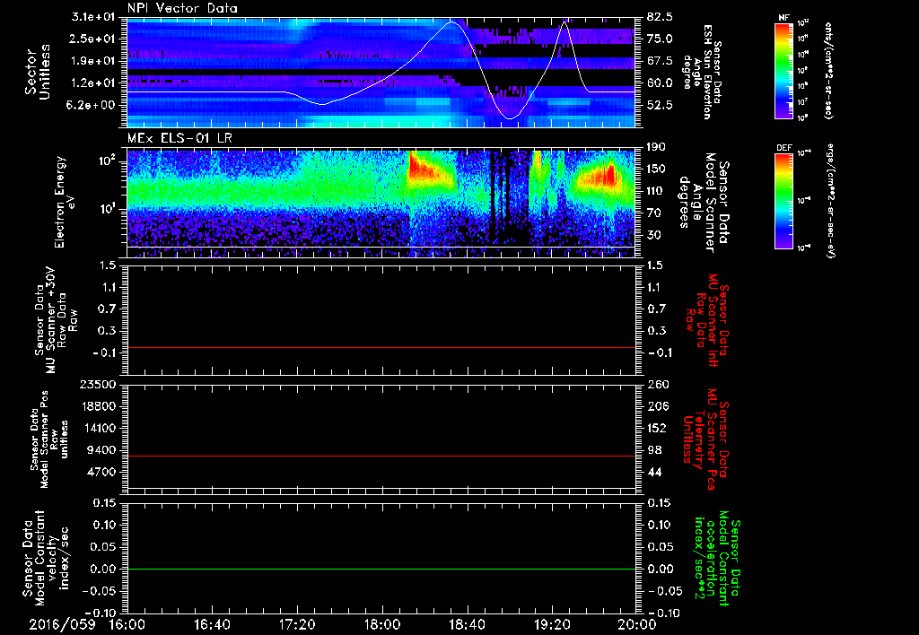Click the 18:00 time tick label
This screenshot has height=635, width=919.
tap(382, 624)
